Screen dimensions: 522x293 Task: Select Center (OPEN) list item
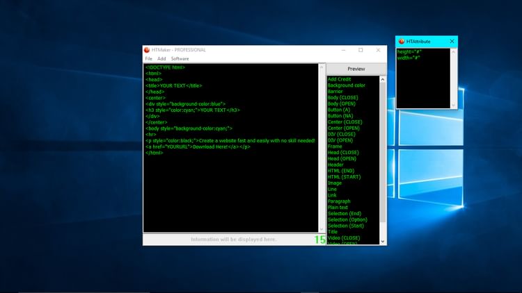343,128
